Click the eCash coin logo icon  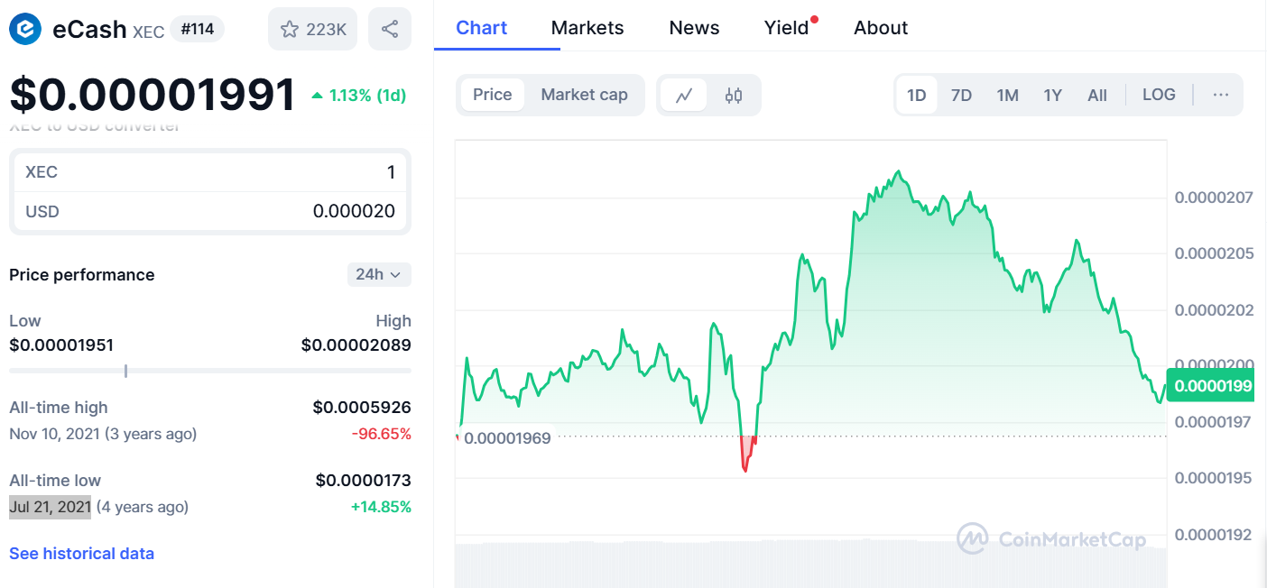pyautogui.click(x=24, y=28)
